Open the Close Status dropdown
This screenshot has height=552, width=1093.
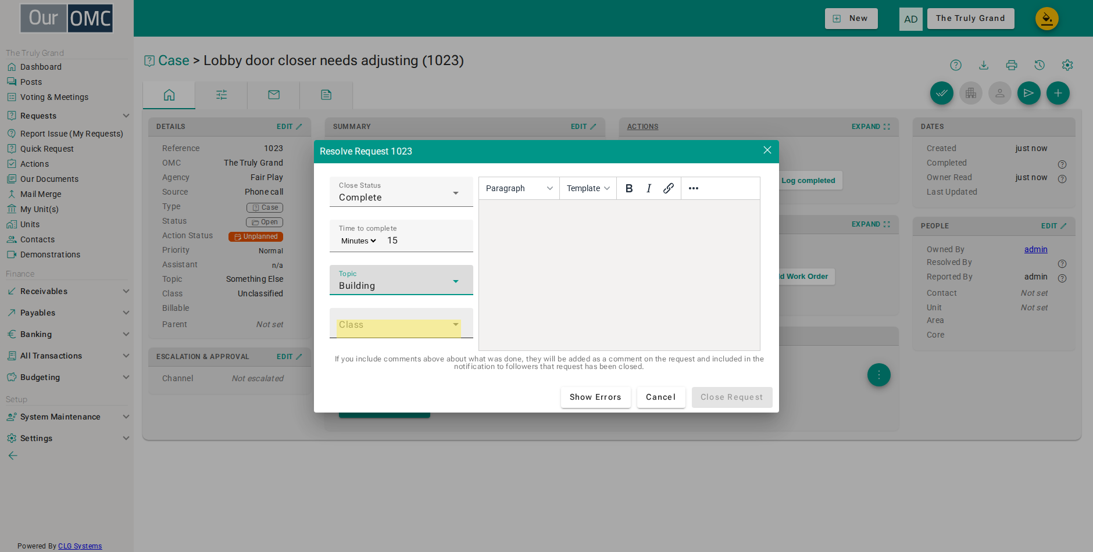pos(401,192)
